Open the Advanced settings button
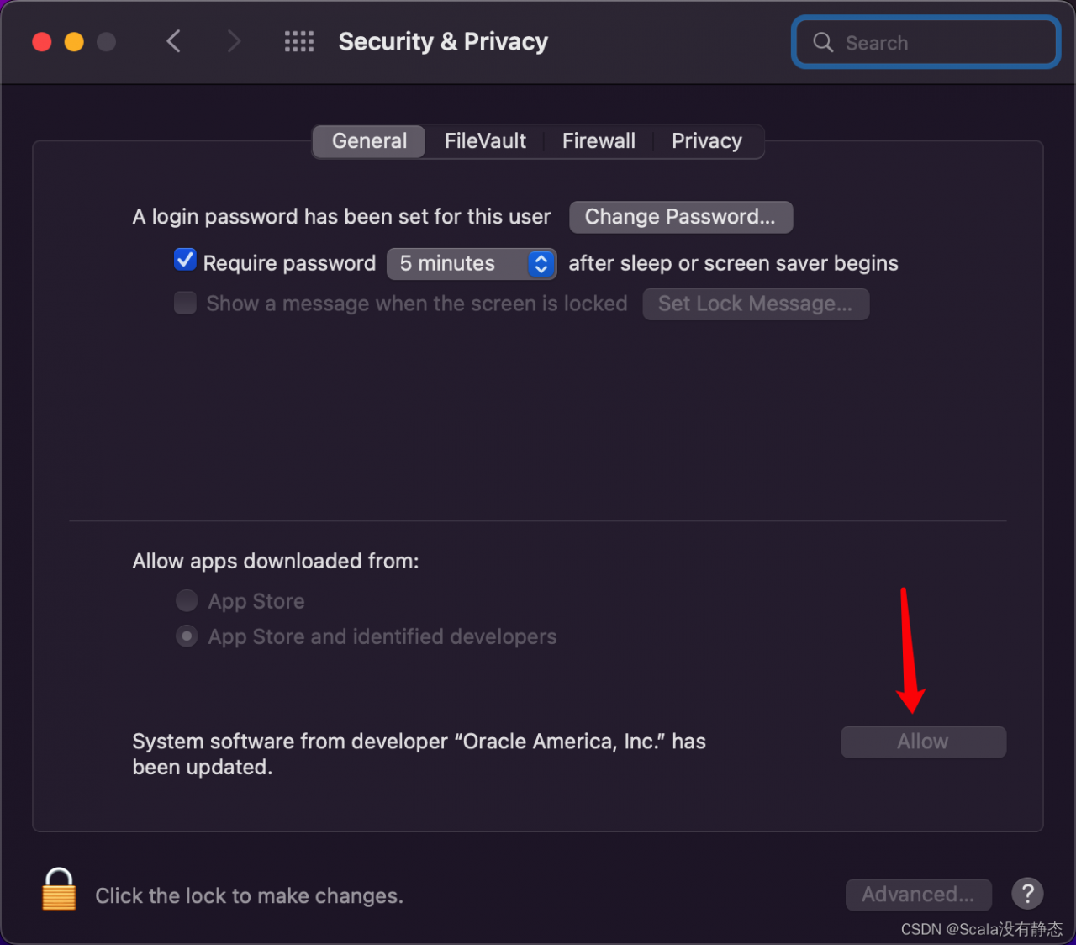The width and height of the screenshot is (1076, 945). click(x=918, y=895)
